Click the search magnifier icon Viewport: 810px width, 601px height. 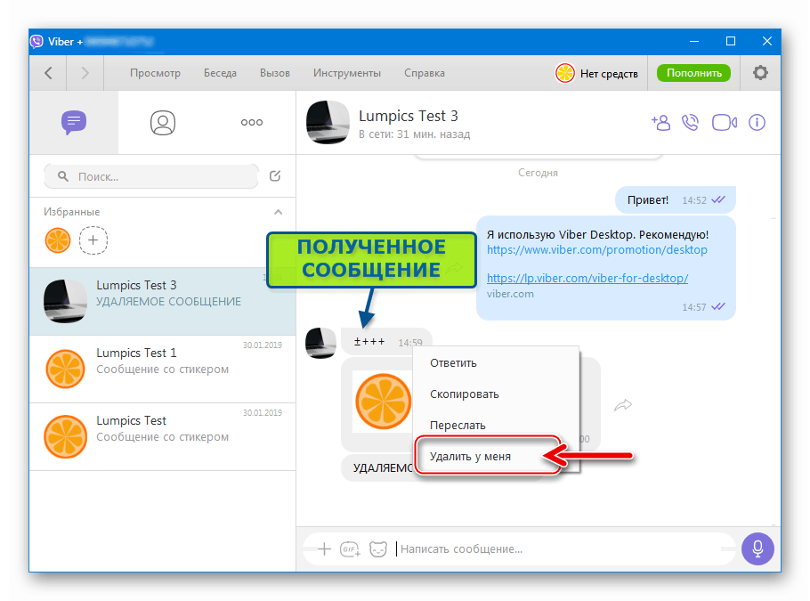(63, 176)
